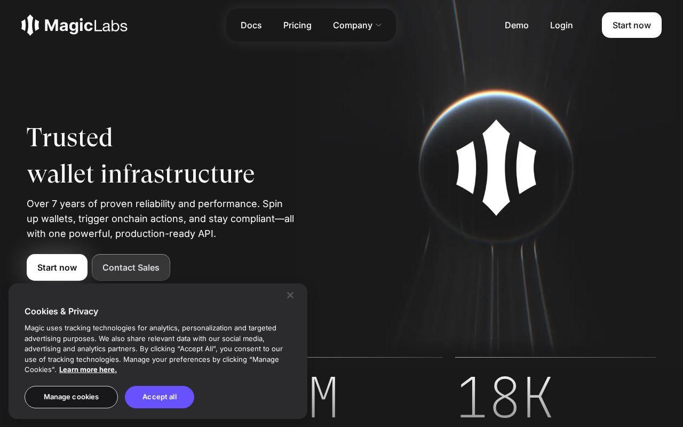This screenshot has height=427, width=683.
Task: Select Pricing in the navigation bar
Action: pyautogui.click(x=297, y=25)
